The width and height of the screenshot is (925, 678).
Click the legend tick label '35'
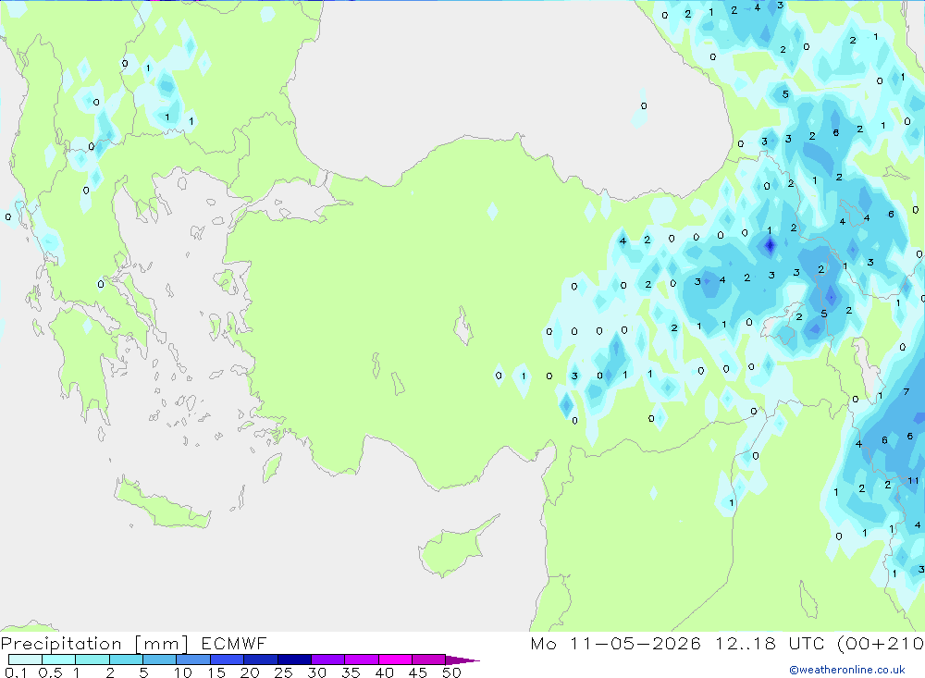pyautogui.click(x=351, y=672)
